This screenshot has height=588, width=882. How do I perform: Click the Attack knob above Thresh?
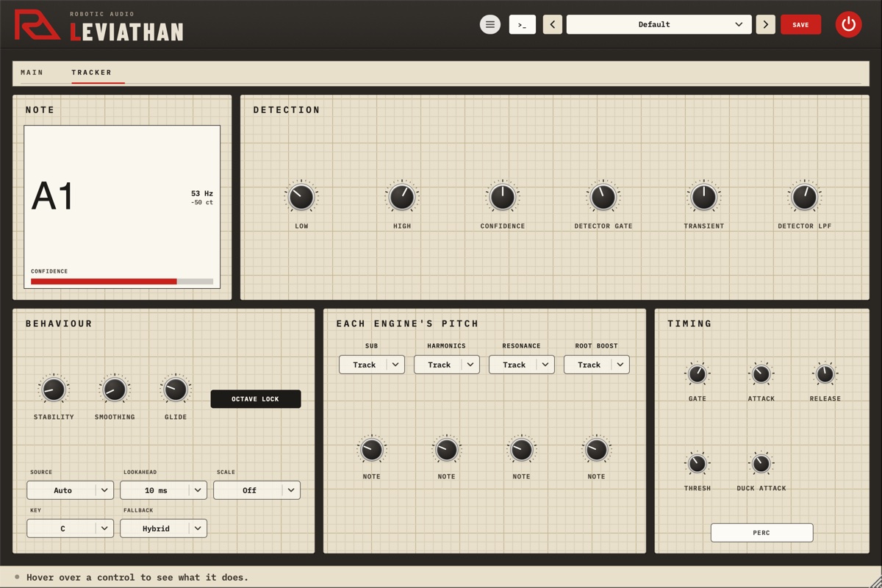[x=761, y=374]
